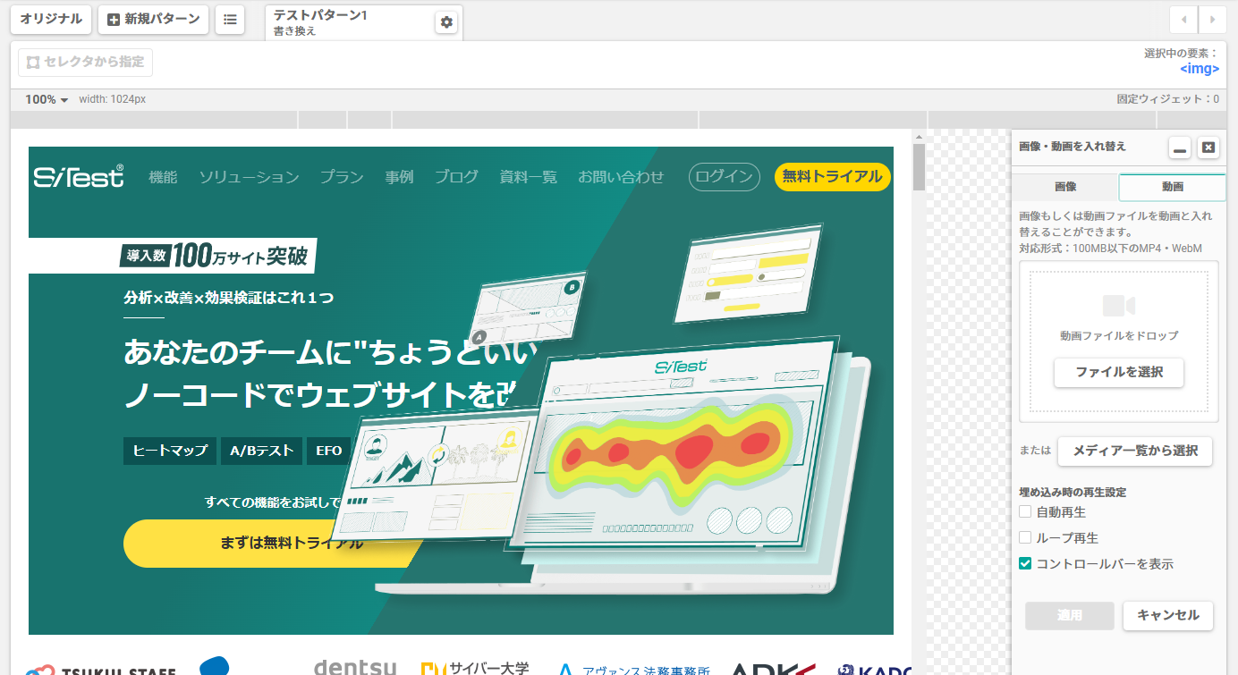Click the ヒートマップ tag
This screenshot has height=675, width=1238.
(x=170, y=451)
